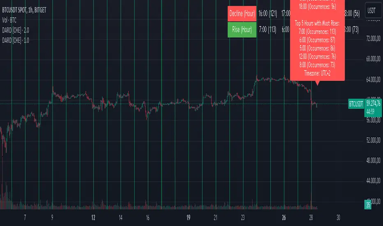
Task: Open the USDT currency selector
Action: 371,9
